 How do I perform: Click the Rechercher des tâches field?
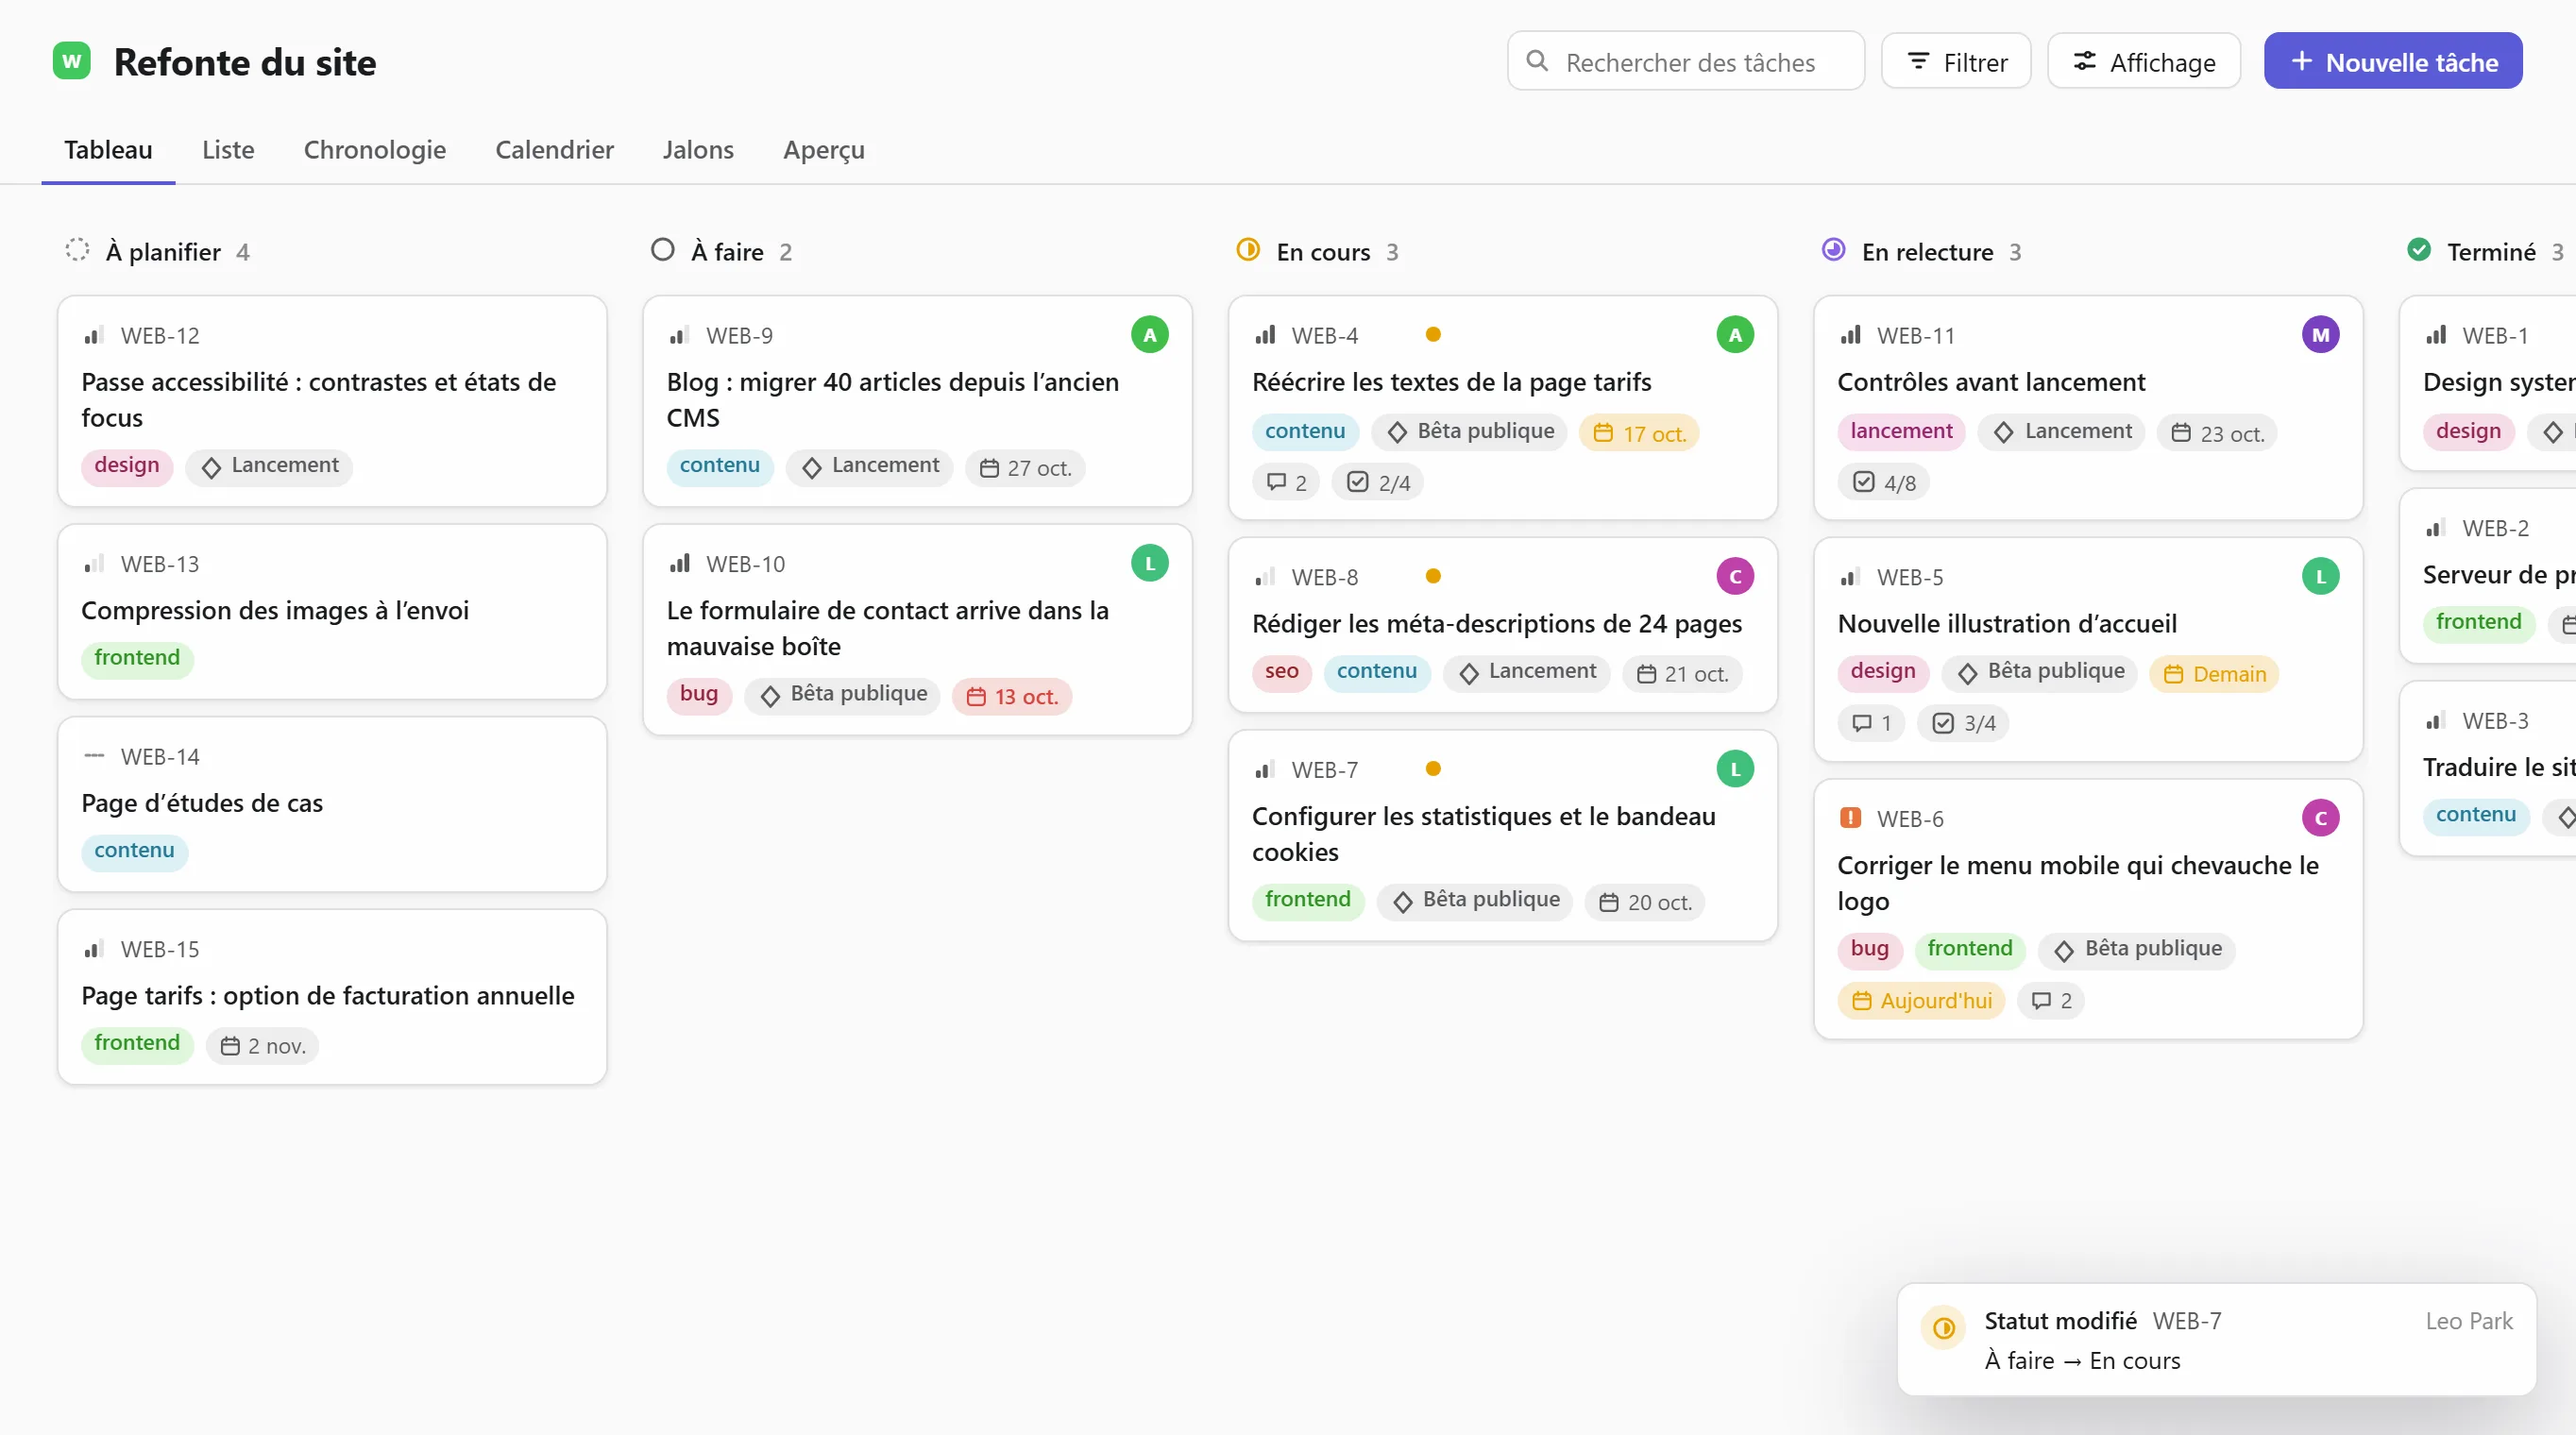[x=1685, y=62]
